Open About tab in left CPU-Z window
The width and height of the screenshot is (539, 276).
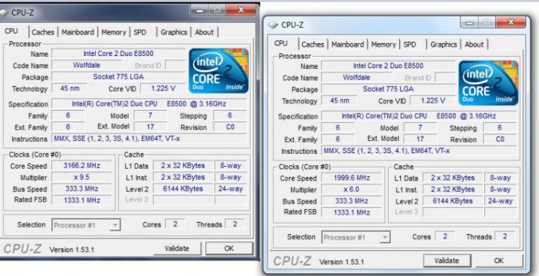(204, 32)
